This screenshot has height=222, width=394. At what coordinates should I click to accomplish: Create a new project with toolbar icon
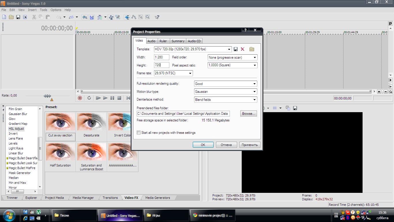click(4, 17)
